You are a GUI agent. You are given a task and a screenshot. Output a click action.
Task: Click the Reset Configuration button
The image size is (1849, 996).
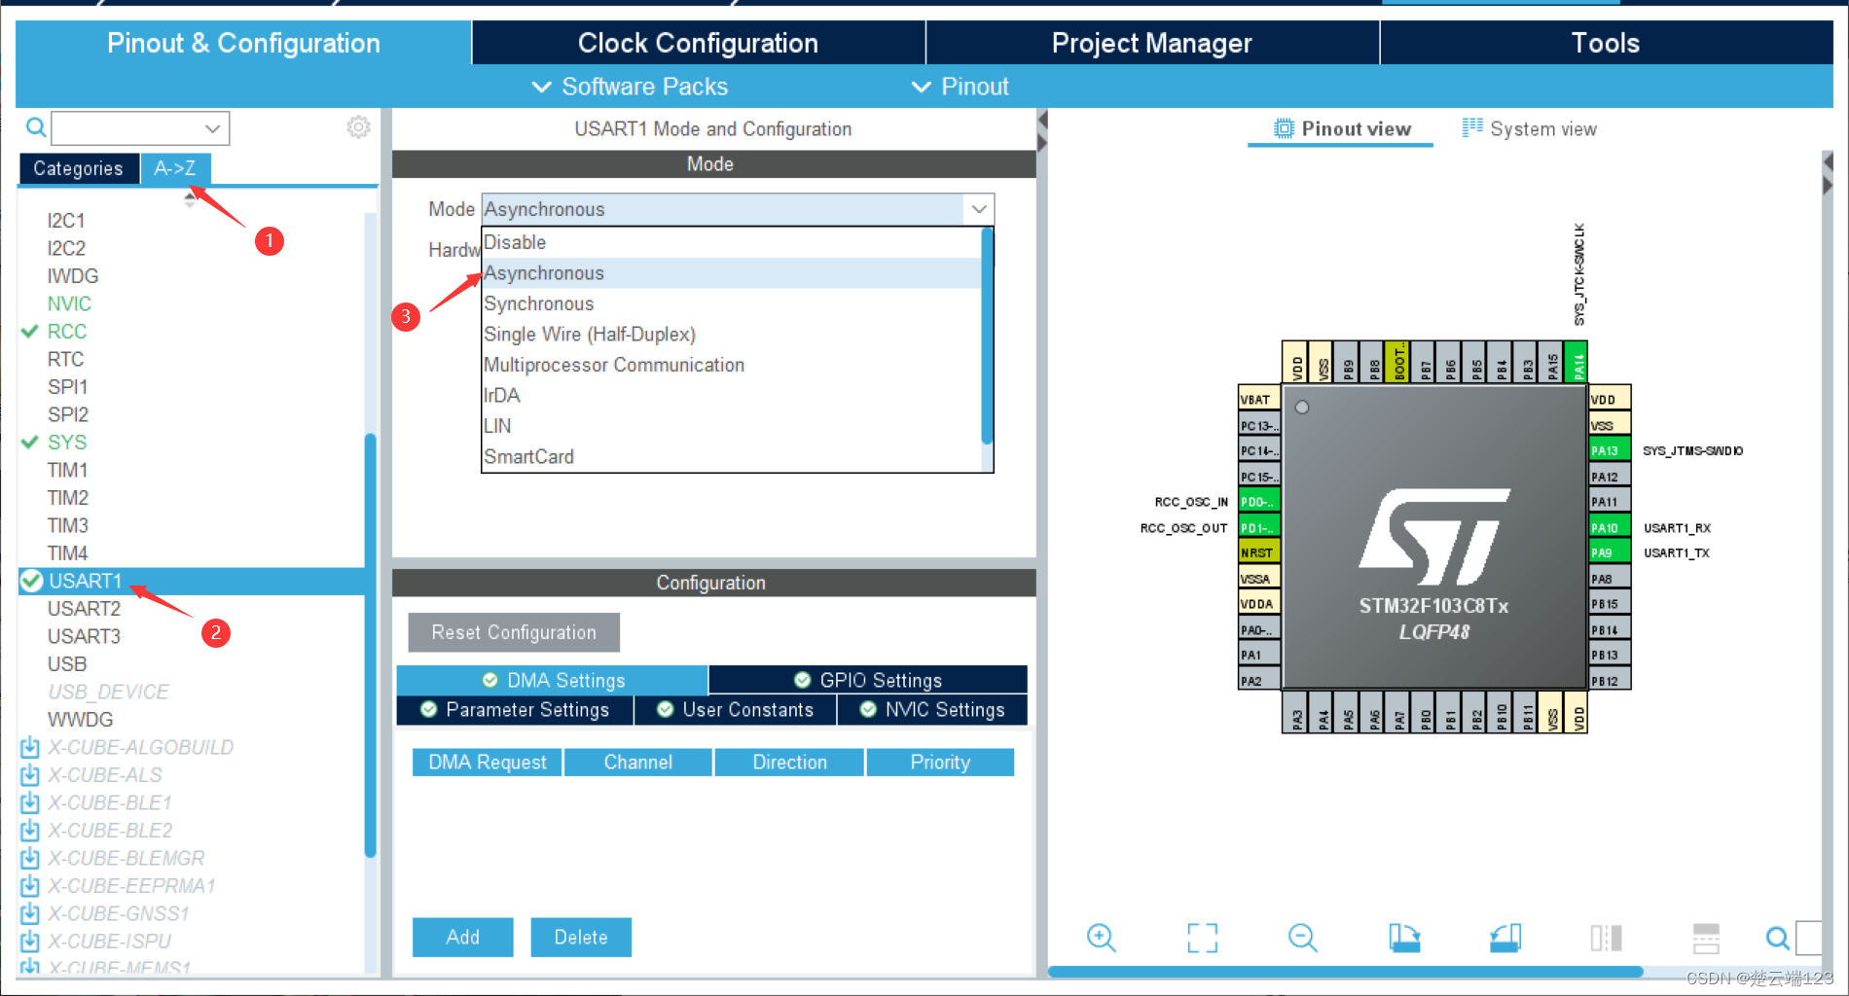[x=514, y=632]
